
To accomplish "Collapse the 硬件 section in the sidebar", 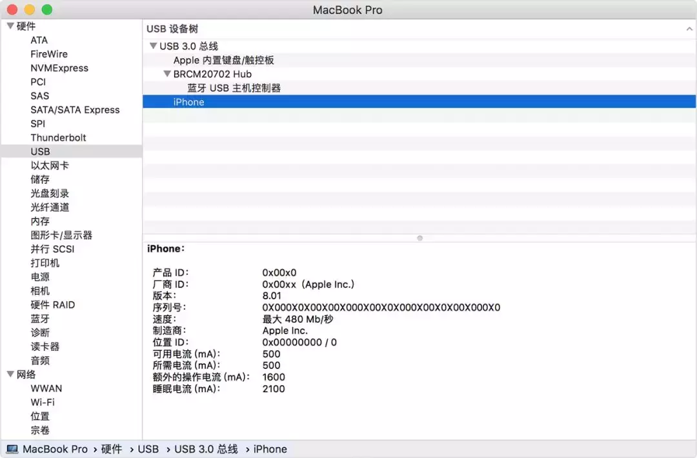I will (x=10, y=26).
